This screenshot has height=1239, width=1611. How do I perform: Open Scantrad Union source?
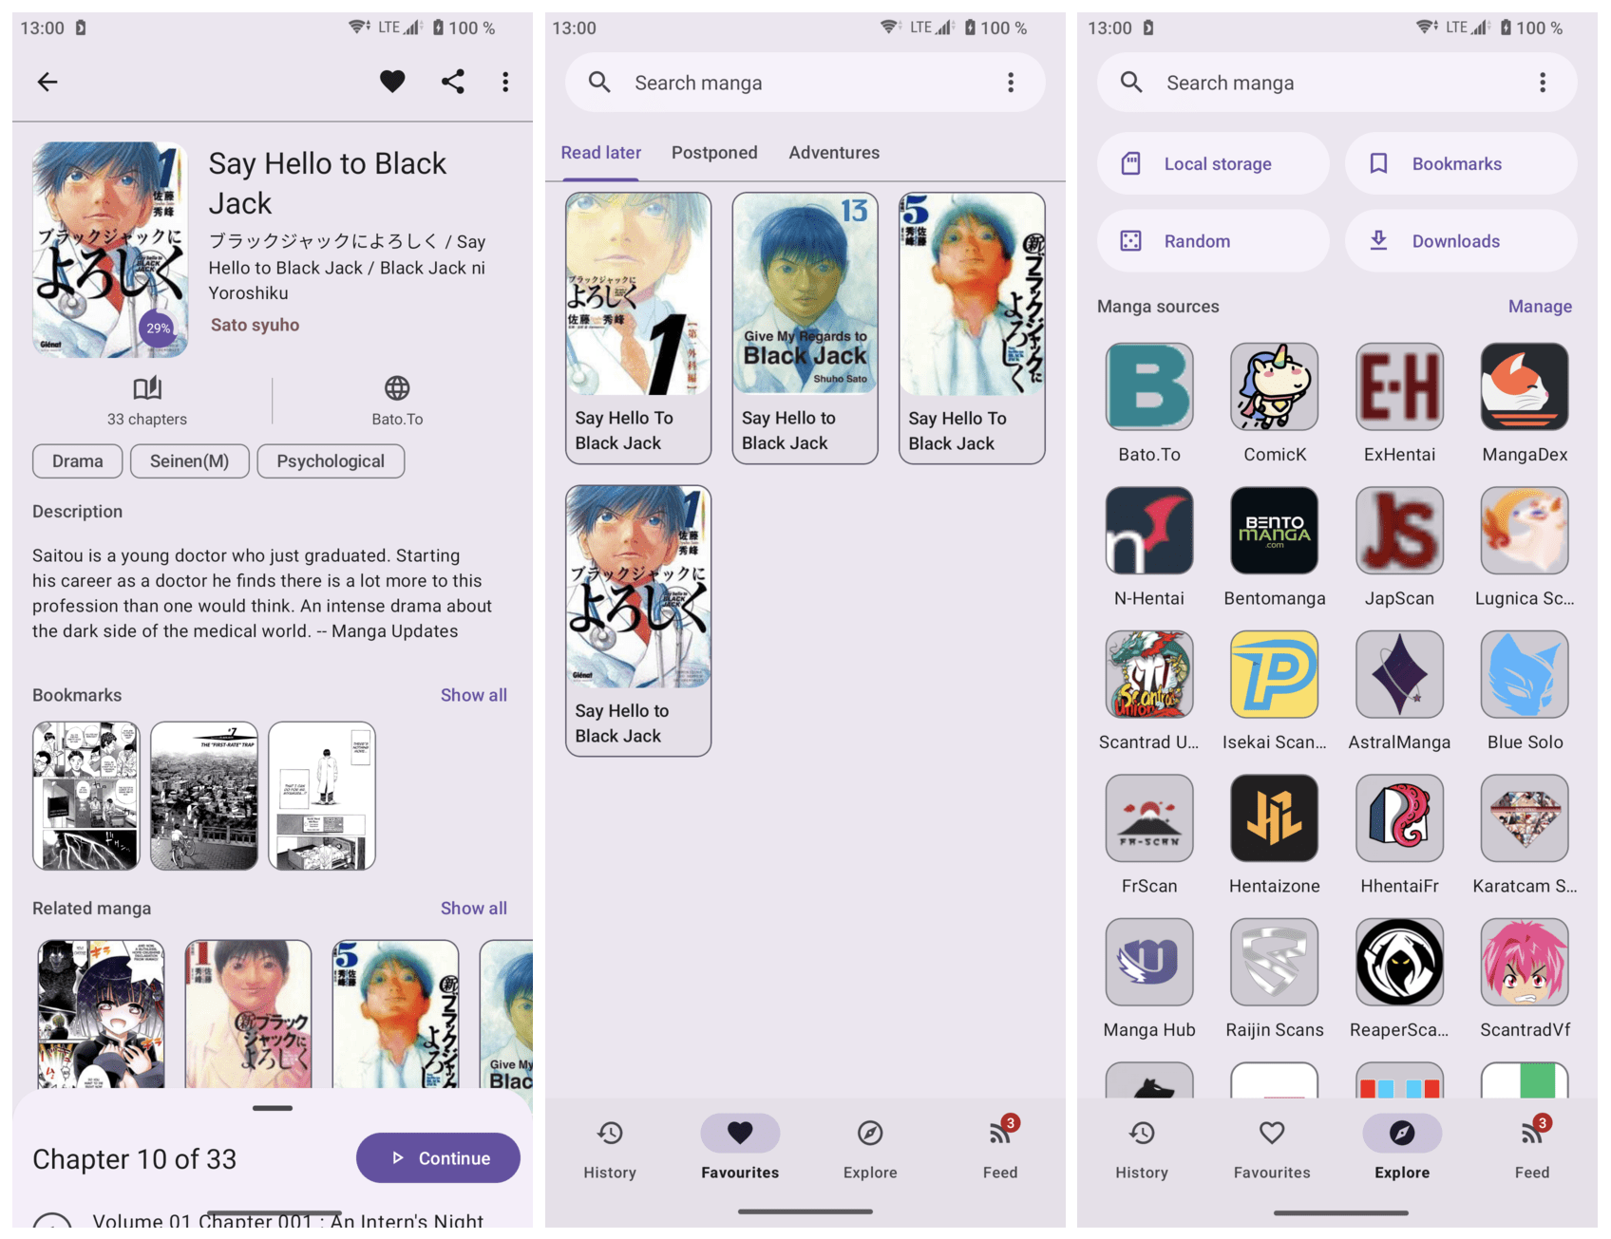1149,690
